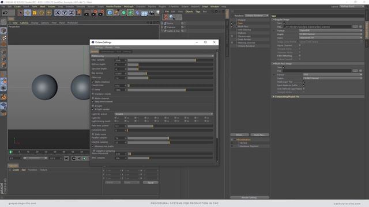Open the Regular Image Format dropdown

coord(330,30)
